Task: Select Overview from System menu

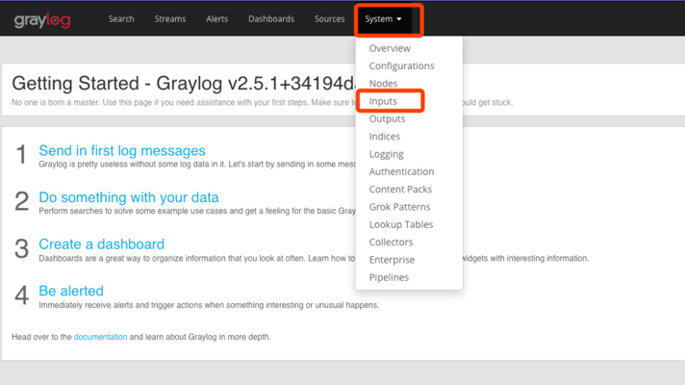Action: (390, 48)
